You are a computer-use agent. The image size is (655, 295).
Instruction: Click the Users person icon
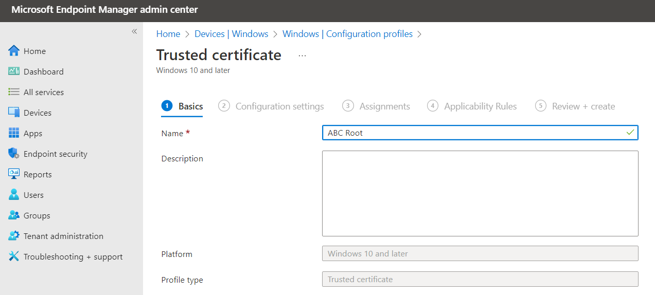tap(14, 195)
